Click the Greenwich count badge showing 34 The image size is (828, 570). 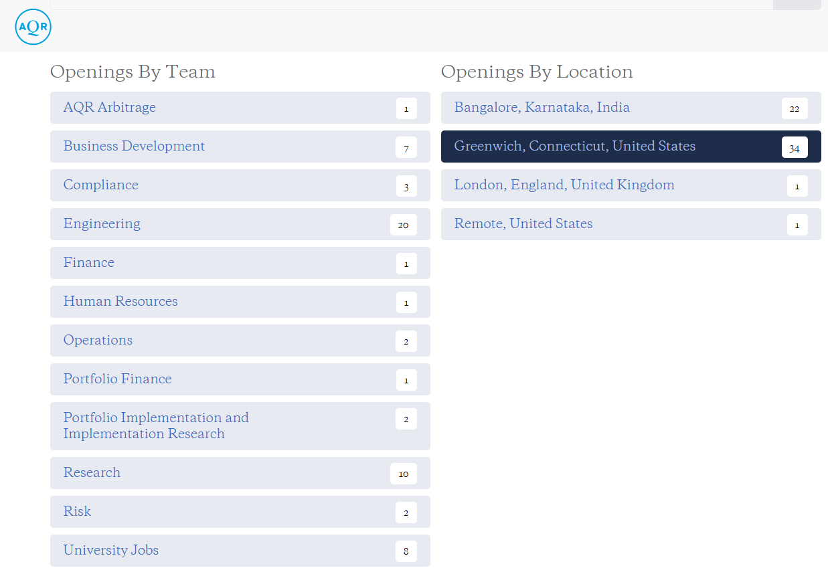click(x=794, y=147)
